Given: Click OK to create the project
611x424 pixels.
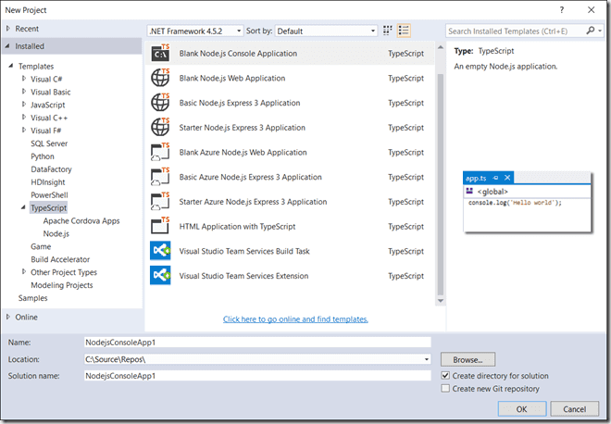Looking at the screenshot, I should pyautogui.click(x=522, y=409).
